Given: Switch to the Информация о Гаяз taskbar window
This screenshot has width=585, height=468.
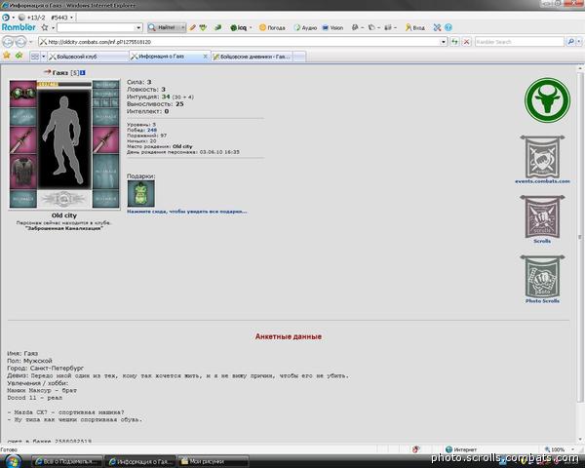Looking at the screenshot, I should click(140, 461).
